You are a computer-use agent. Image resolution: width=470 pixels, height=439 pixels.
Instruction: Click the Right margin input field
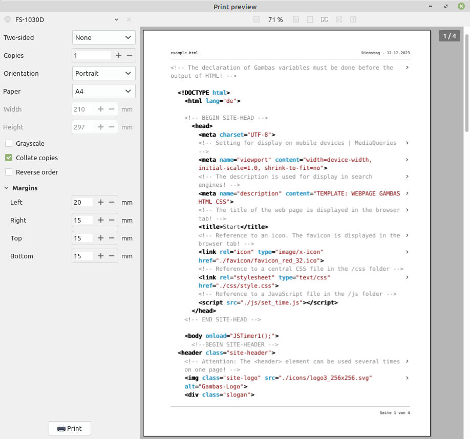coord(83,220)
